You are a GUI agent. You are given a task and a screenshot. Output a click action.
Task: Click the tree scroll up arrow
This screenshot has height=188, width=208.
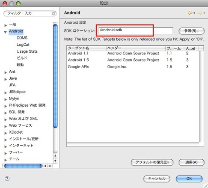point(55,155)
